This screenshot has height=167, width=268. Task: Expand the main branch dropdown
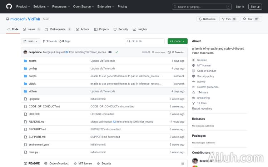point(31,41)
